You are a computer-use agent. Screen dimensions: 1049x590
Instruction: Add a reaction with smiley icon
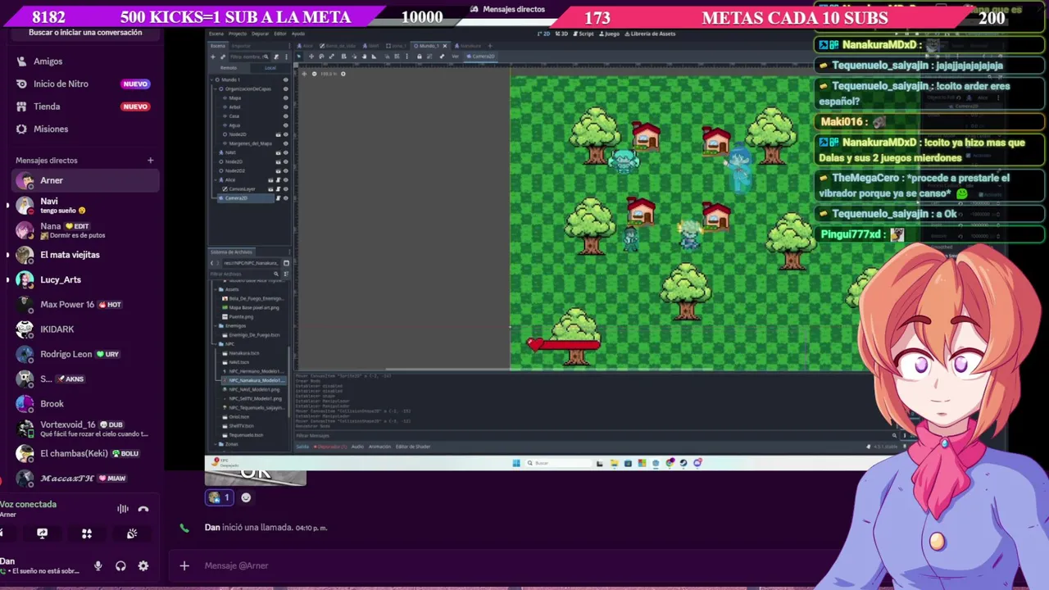[x=246, y=497]
